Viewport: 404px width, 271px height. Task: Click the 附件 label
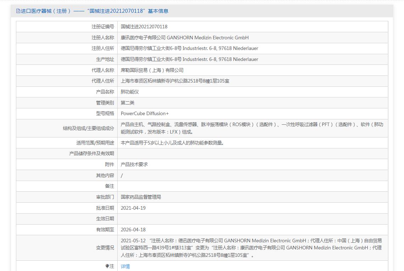click(110, 164)
